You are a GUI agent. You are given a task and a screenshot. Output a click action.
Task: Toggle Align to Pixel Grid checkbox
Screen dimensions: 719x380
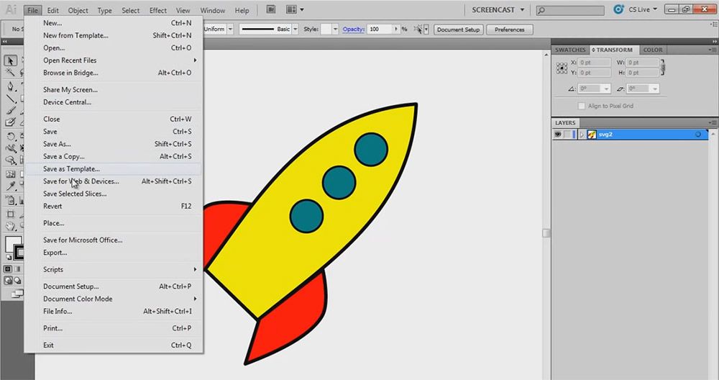pos(582,106)
